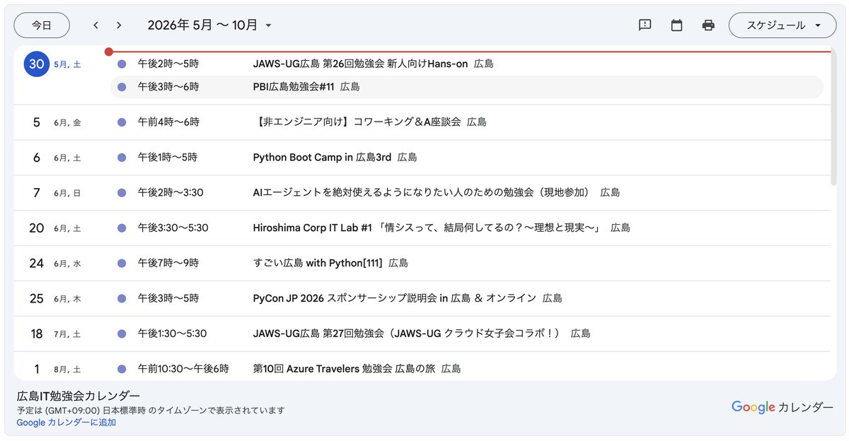Select date 25 of 6月, 木

pos(36,298)
